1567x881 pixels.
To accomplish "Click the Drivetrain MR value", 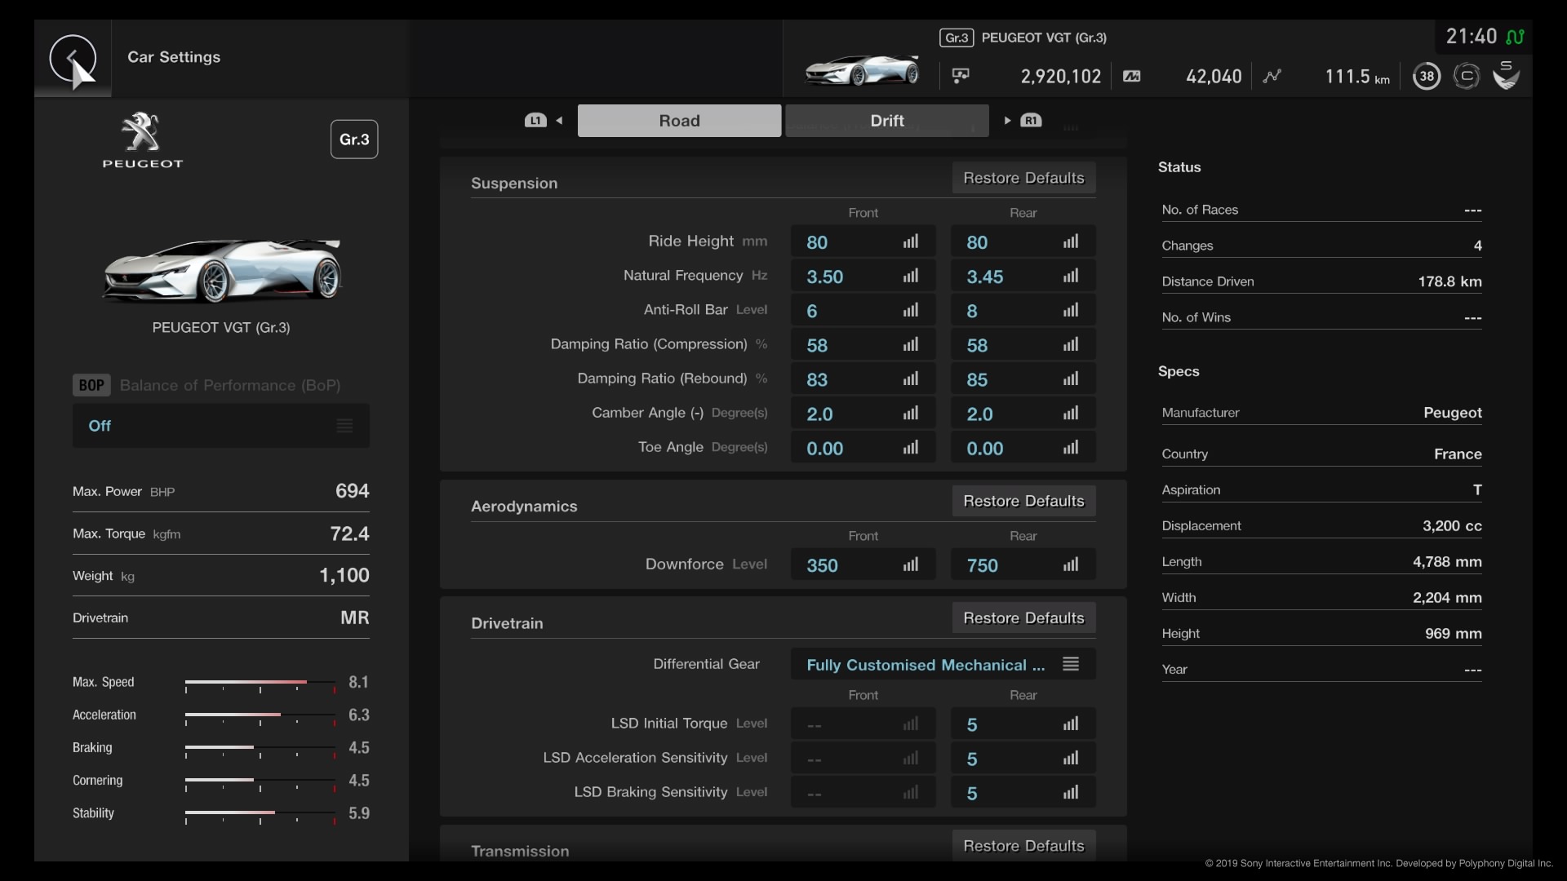I will coord(354,618).
